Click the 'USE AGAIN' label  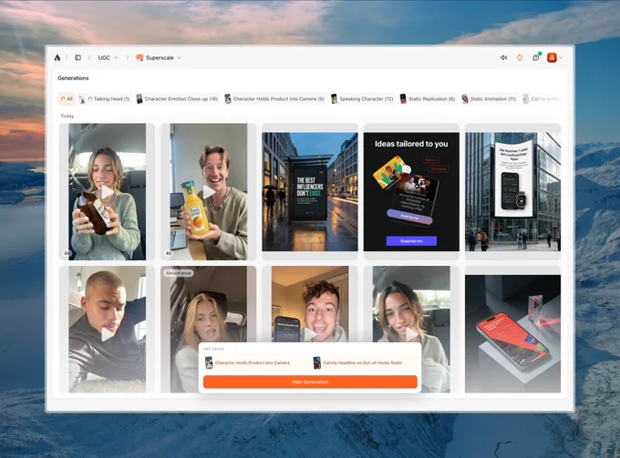pos(213,349)
